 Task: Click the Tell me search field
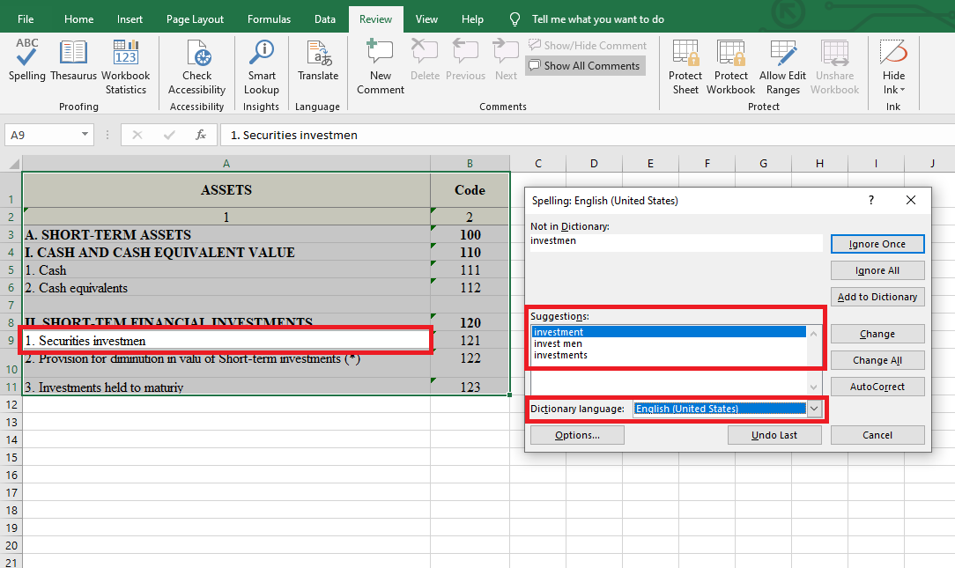click(598, 19)
